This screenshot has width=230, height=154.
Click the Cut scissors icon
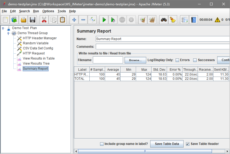coord(44,20)
